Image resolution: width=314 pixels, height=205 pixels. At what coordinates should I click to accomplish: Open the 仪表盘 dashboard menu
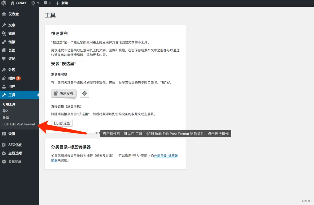click(13, 14)
